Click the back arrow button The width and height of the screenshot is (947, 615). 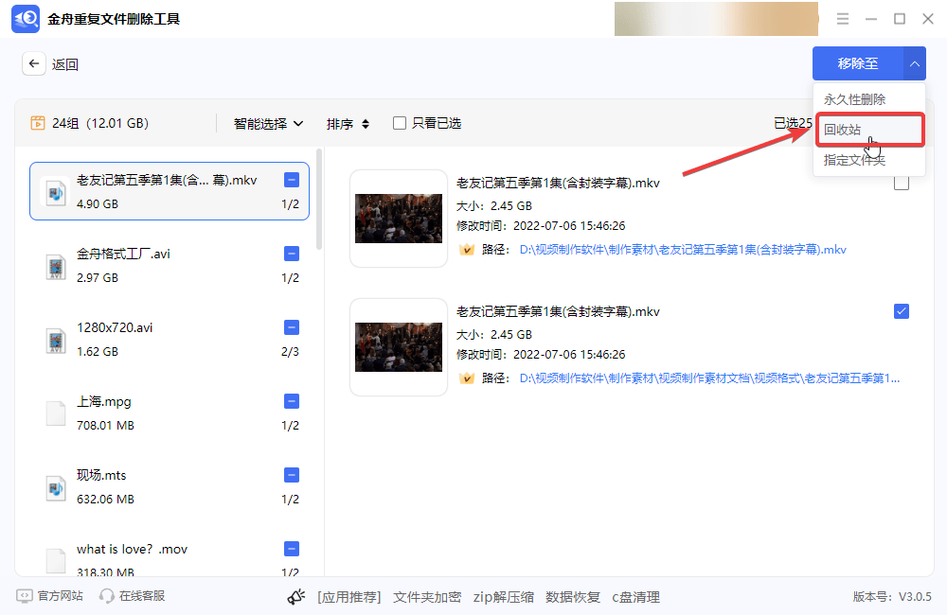pyautogui.click(x=34, y=63)
